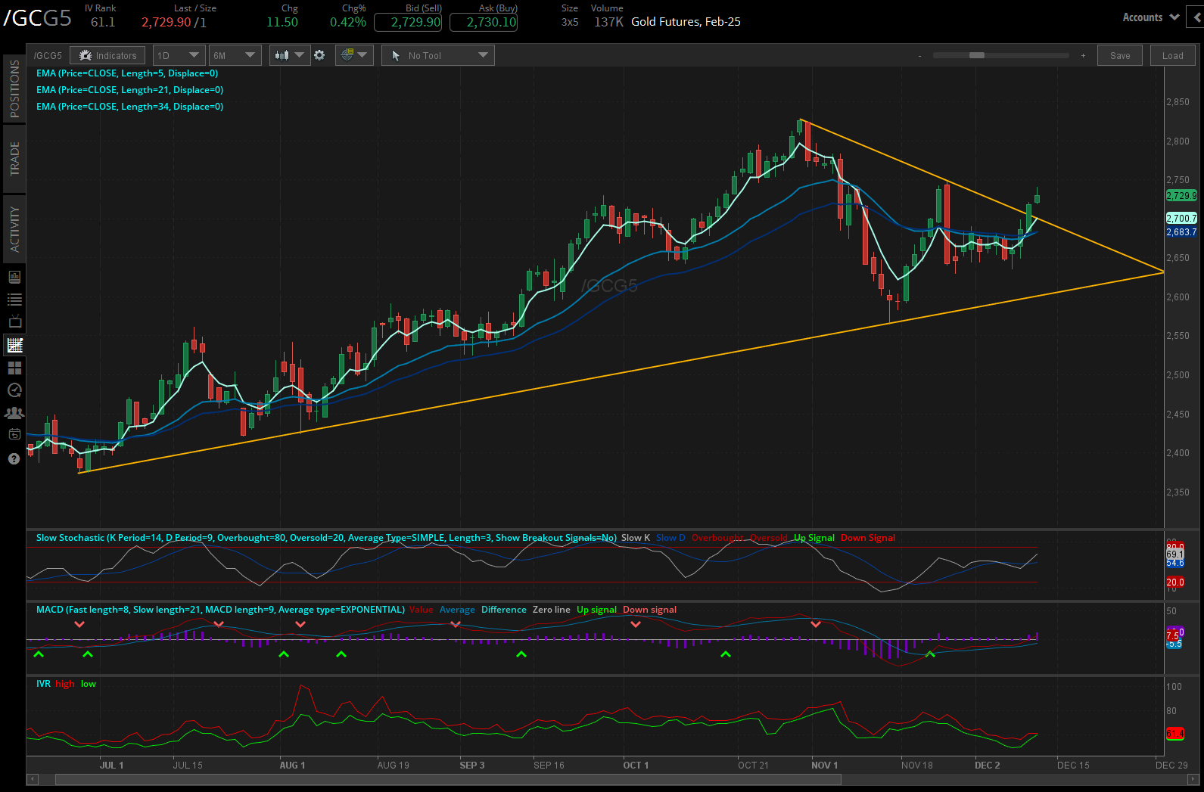Click the Volume 137K value

coord(608,22)
